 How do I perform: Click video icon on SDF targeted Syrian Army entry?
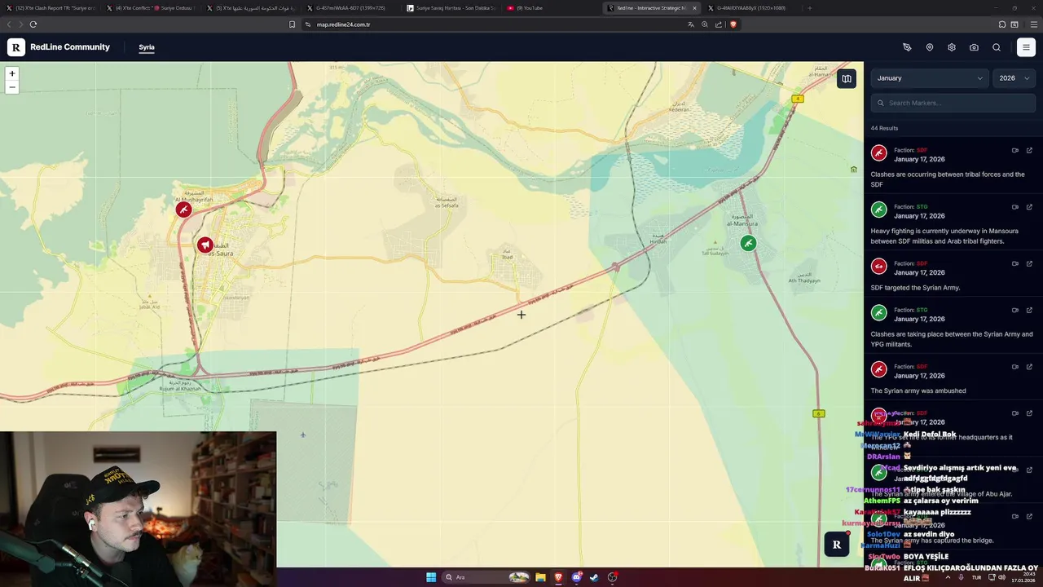pyautogui.click(x=1015, y=263)
